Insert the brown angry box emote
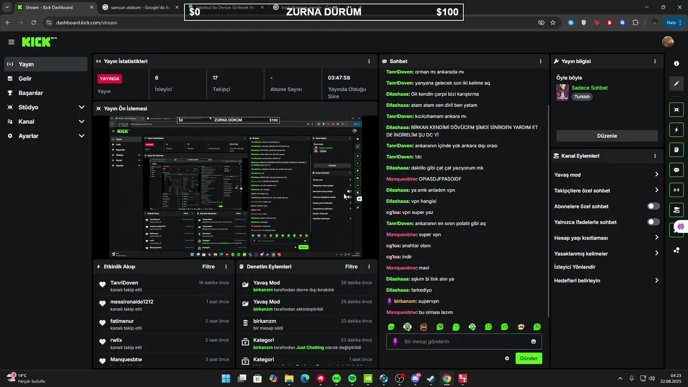The image size is (688, 387). pos(424,327)
